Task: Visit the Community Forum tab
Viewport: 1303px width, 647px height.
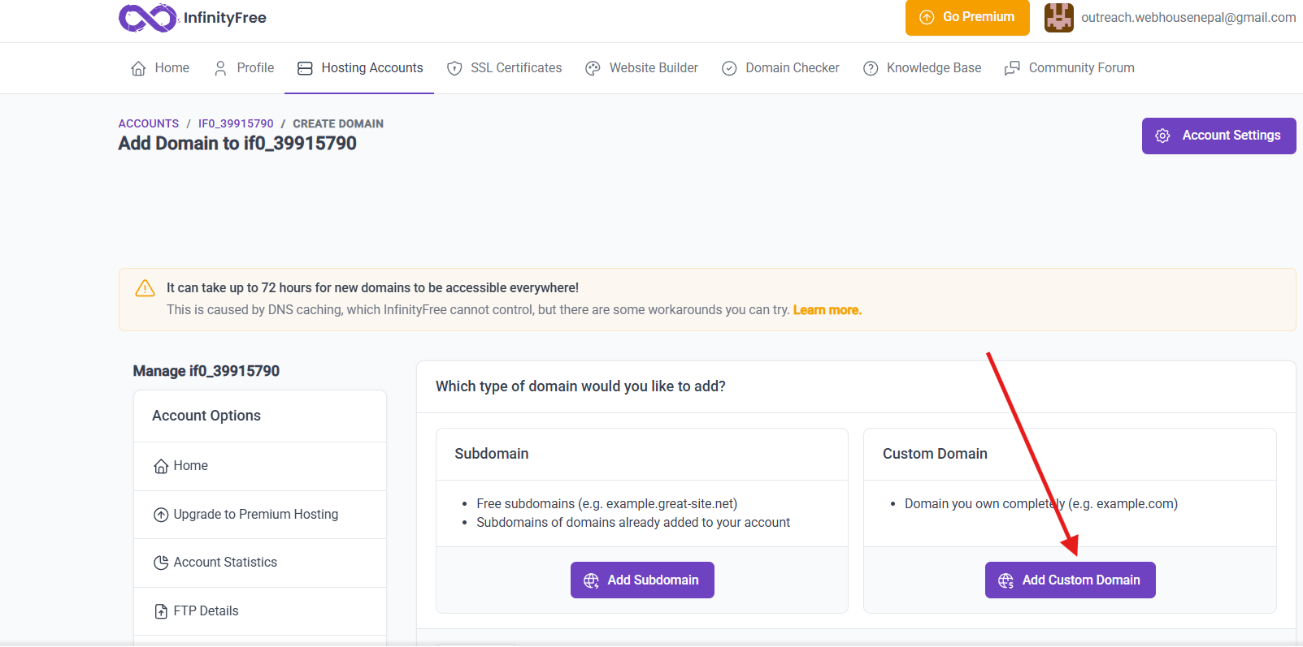Action: (1069, 68)
